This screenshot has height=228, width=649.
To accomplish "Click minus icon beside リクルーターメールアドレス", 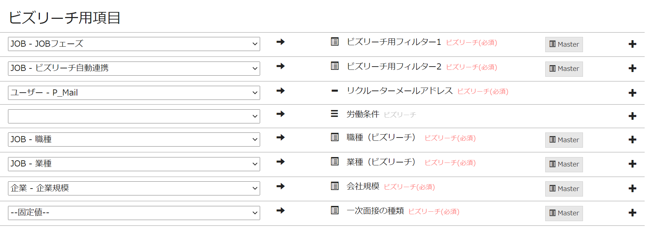I will click(335, 91).
